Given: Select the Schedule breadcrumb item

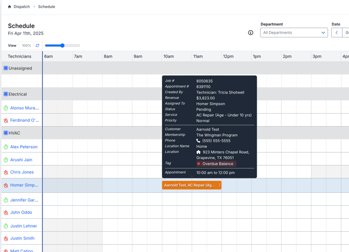Looking at the screenshot, I should pos(46,7).
